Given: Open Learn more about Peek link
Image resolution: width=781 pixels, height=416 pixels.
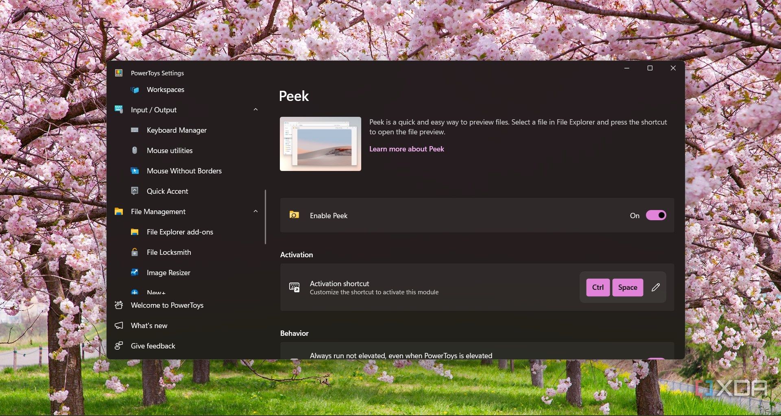Looking at the screenshot, I should [x=406, y=149].
